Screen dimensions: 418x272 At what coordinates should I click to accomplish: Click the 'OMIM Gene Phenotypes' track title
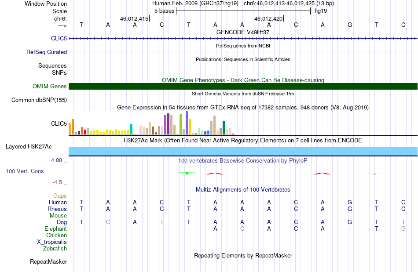click(x=243, y=80)
